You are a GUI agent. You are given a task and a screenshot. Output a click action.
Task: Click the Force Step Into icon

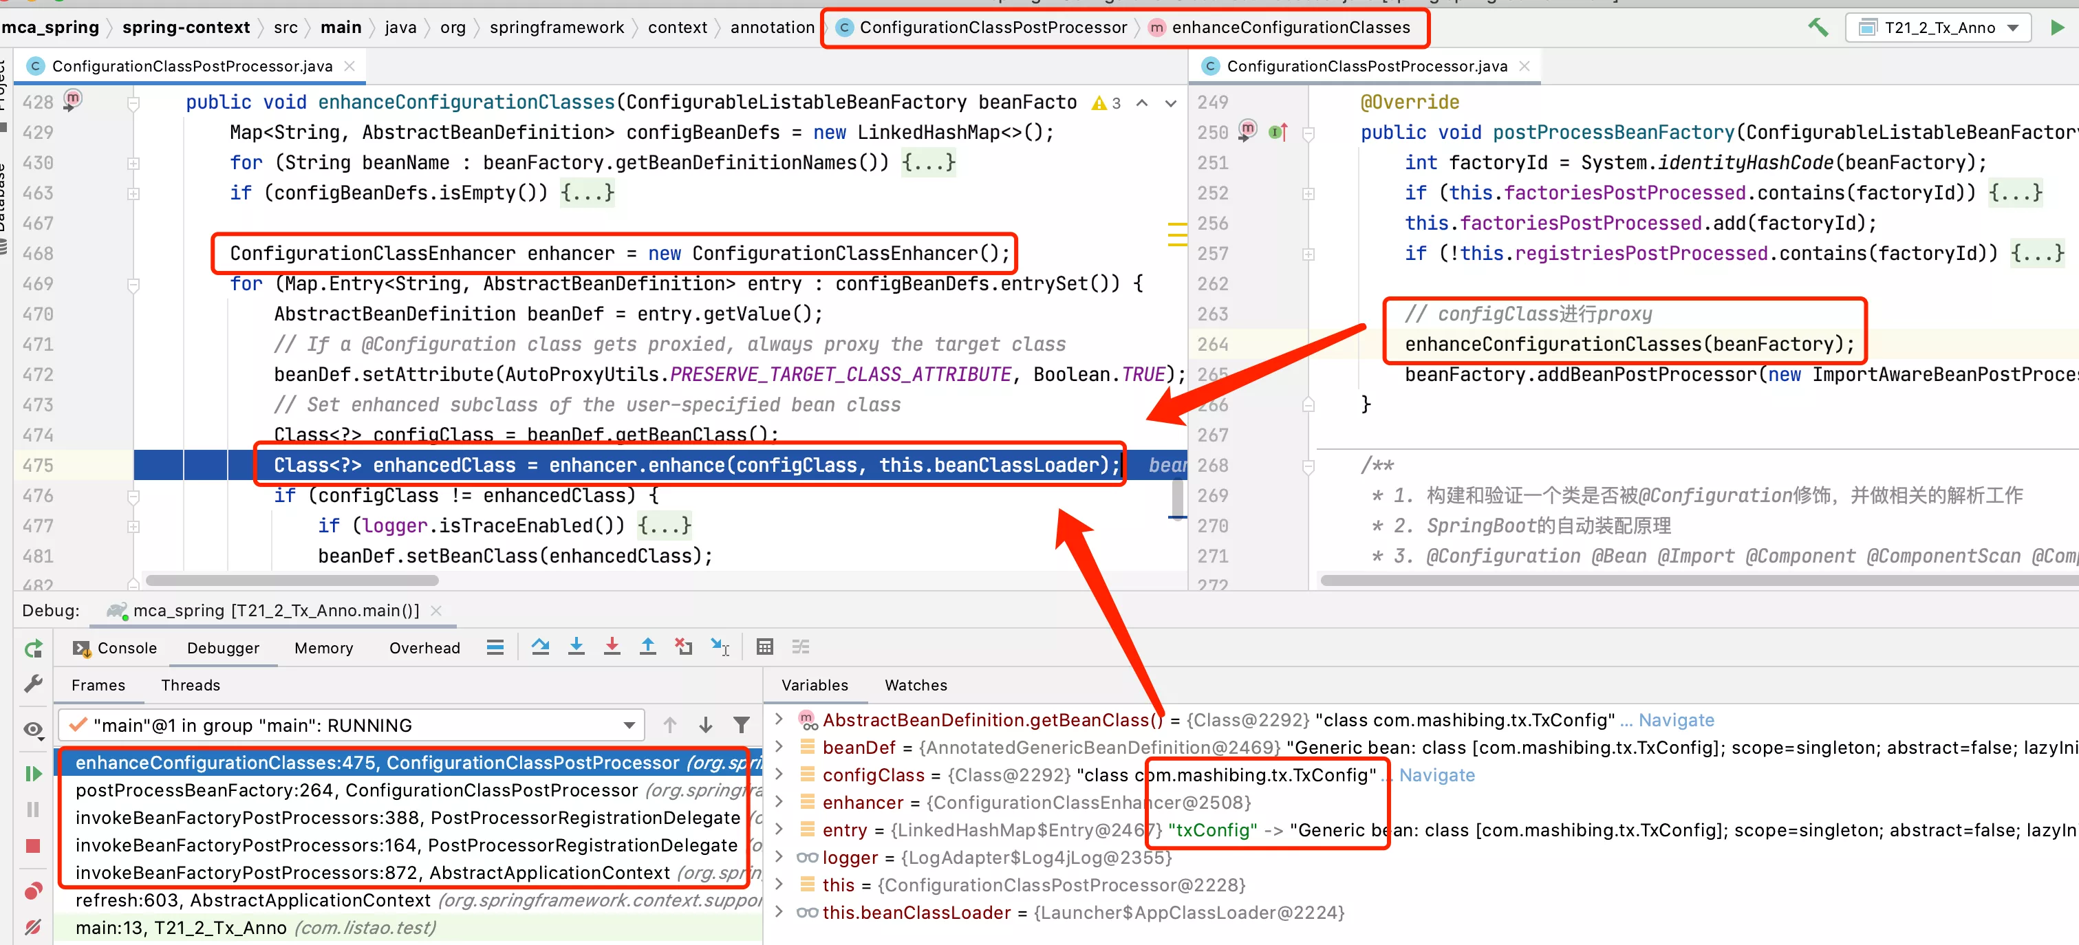[612, 647]
